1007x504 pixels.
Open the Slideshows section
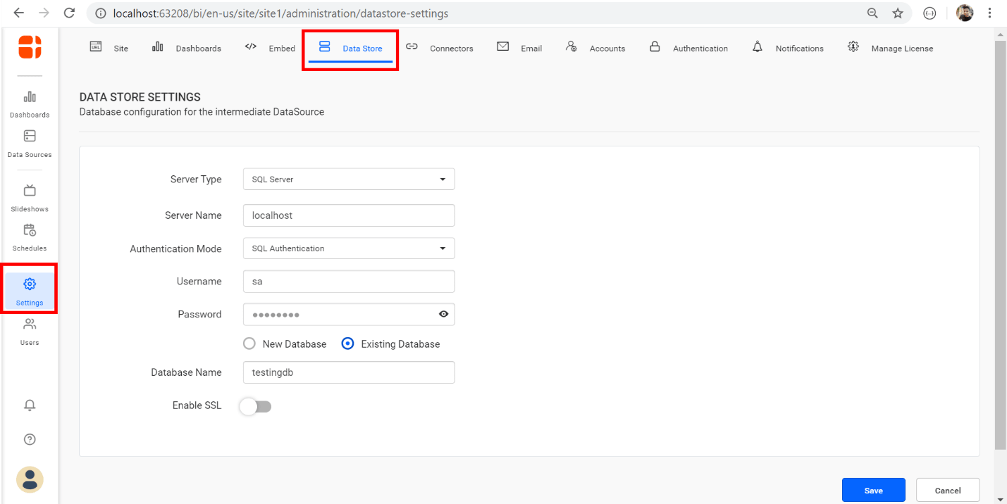point(29,197)
